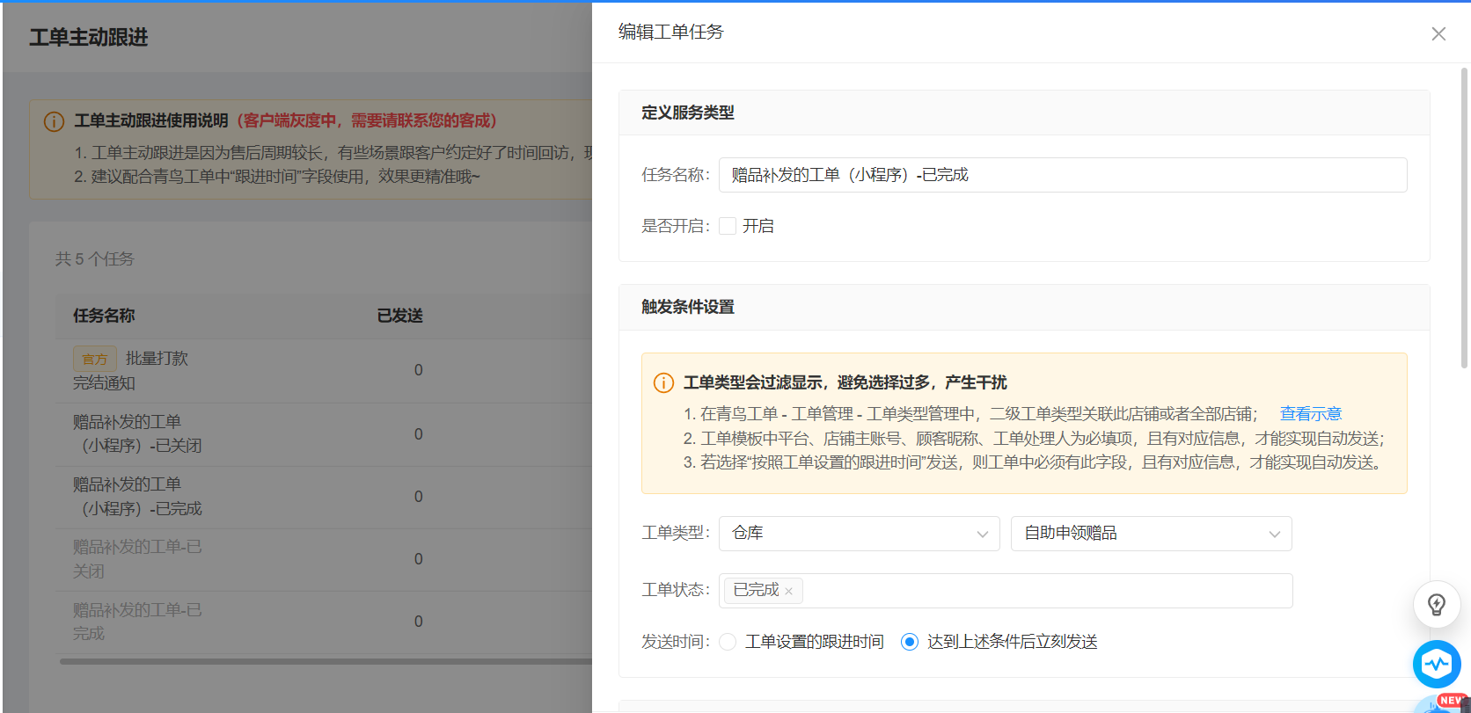Viewport: 1471px width, 713px height.
Task: Open the 仓库 work order type dropdown
Action: (859, 534)
